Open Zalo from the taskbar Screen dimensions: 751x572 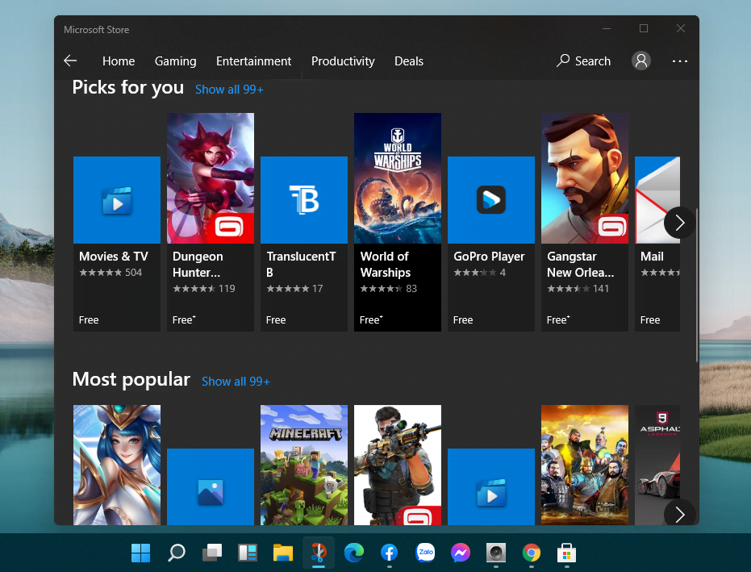[425, 553]
